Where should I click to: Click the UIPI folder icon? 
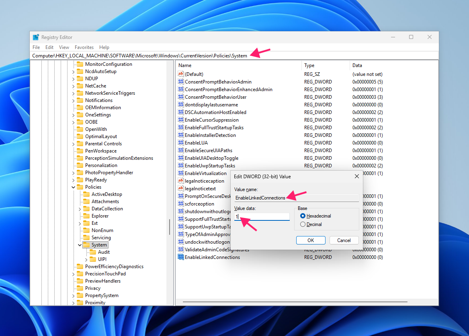pyautogui.click(x=93, y=259)
